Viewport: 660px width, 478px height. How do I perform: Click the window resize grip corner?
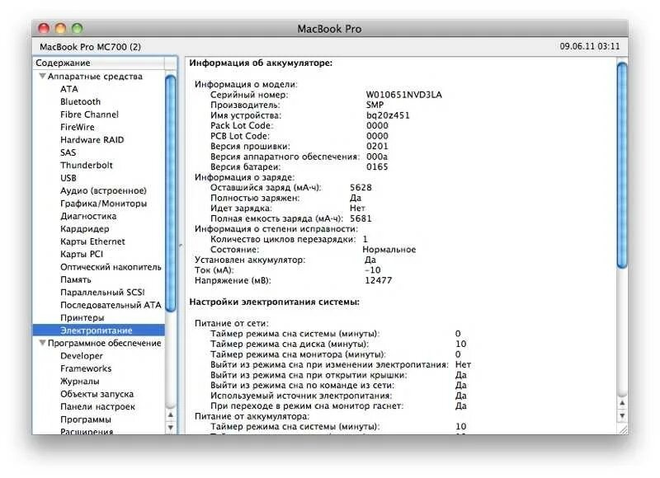[x=622, y=429]
